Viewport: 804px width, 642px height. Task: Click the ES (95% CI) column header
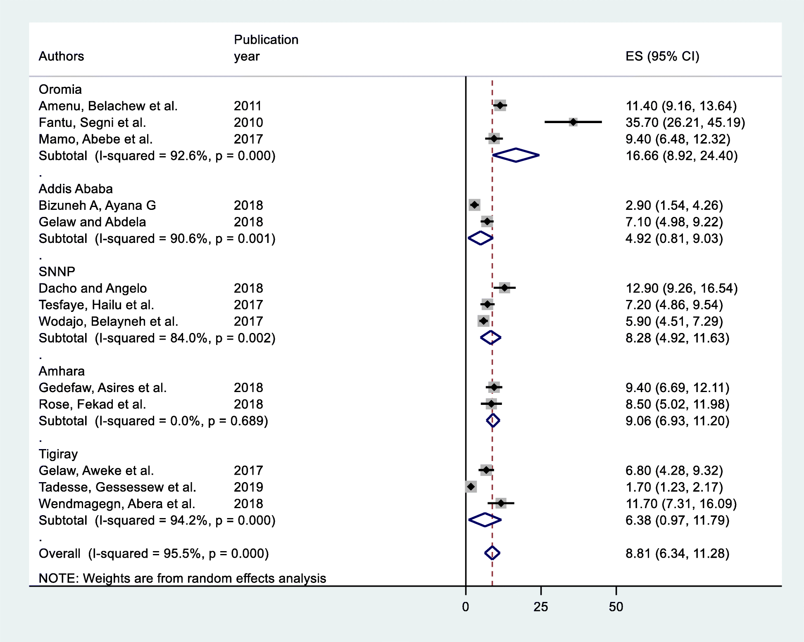click(662, 56)
